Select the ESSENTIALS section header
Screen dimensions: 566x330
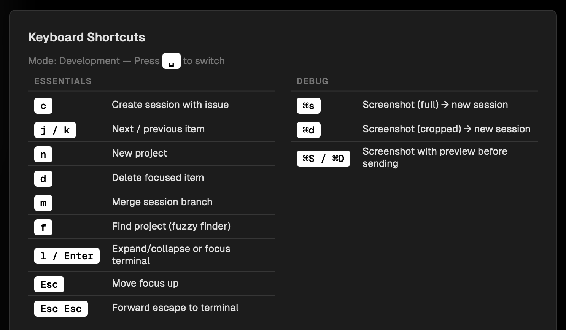[63, 81]
